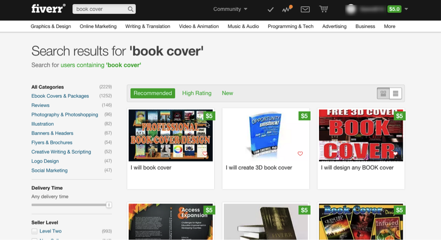This screenshot has height=240, width=441.
Task: Open the Free 3D Cover BOOK COVER thumbnail
Action: 361,135
